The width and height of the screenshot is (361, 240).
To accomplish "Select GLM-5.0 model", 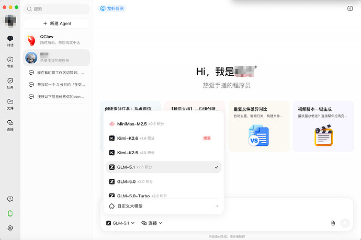I will click(163, 181).
